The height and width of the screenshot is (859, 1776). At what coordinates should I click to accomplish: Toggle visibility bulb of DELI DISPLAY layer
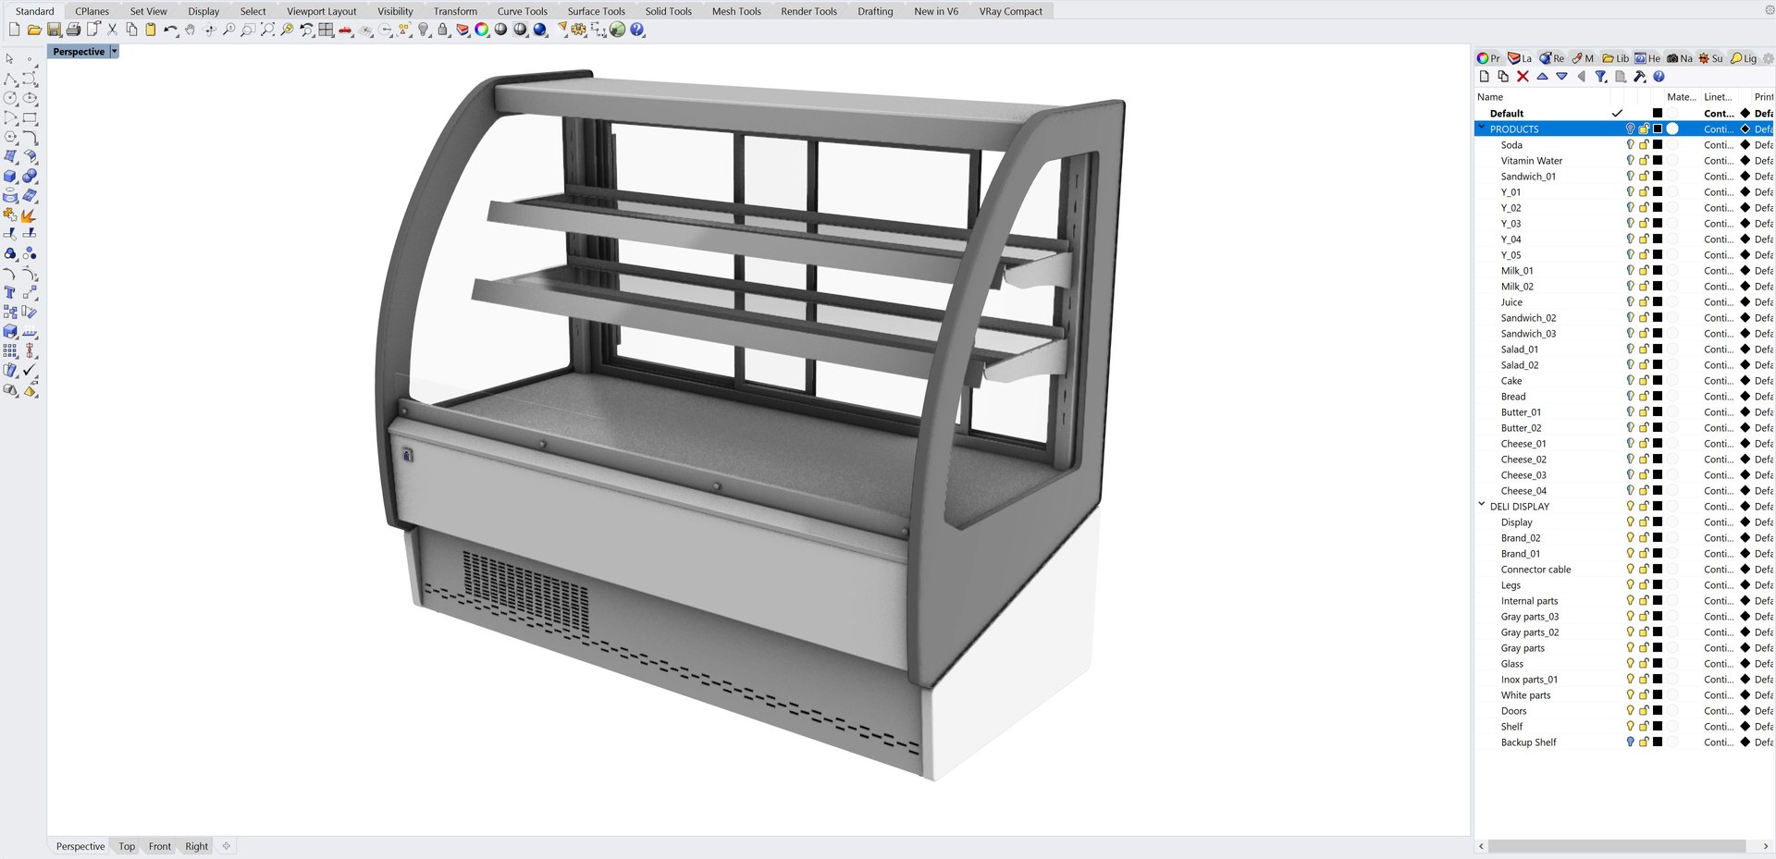[1631, 506]
